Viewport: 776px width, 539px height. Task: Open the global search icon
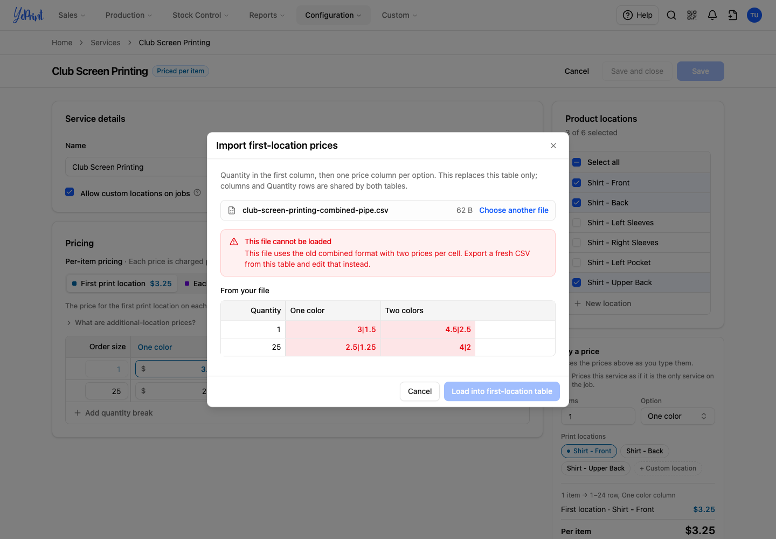click(x=671, y=15)
